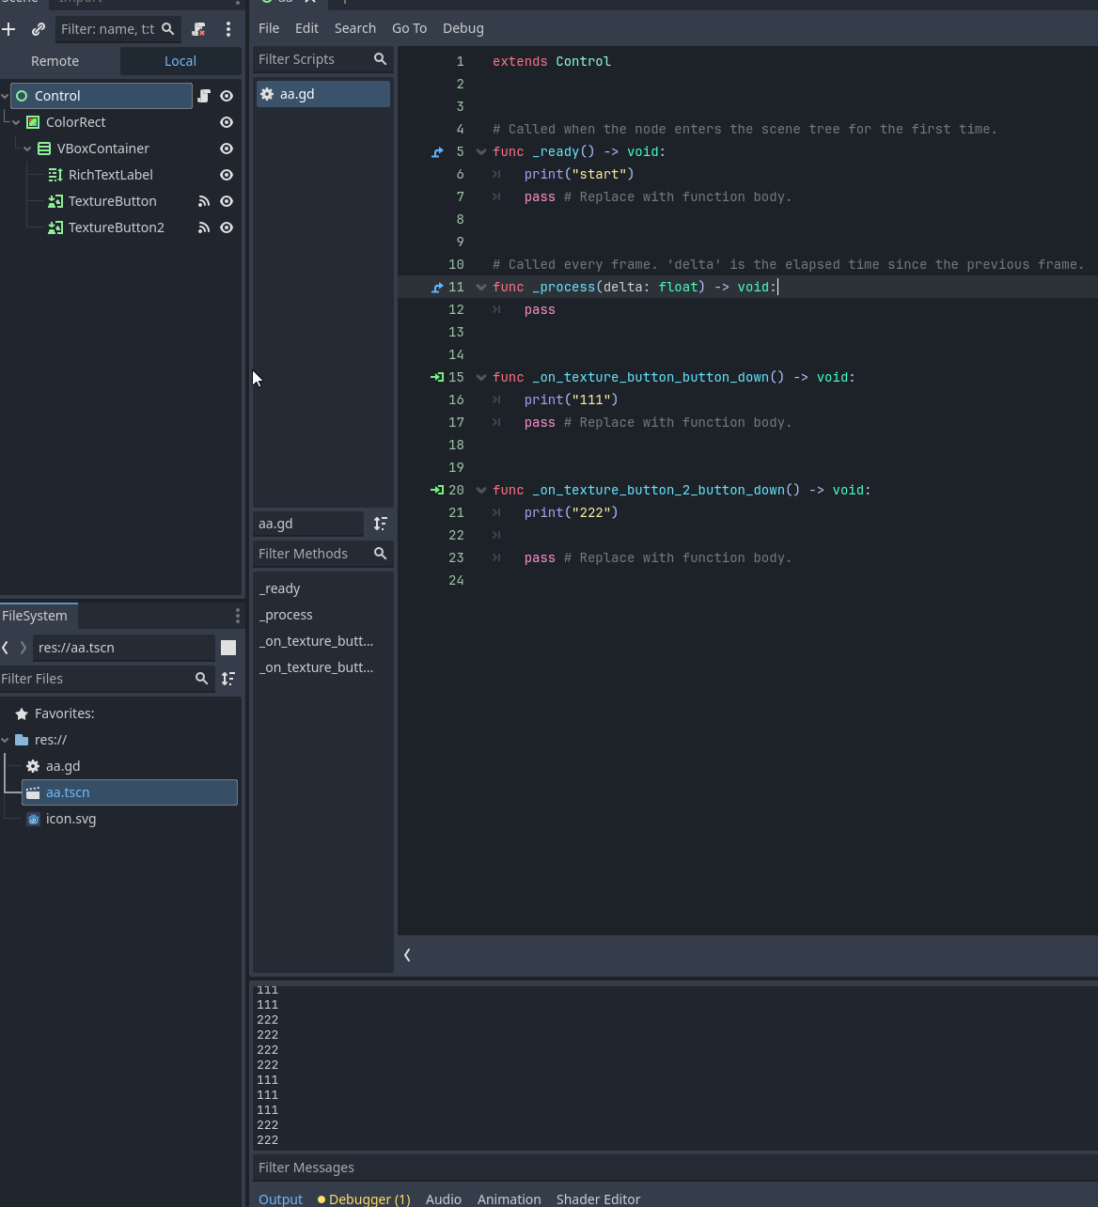1098x1207 pixels.
Task: Open the Edit menu in script editor
Action: coord(306,28)
